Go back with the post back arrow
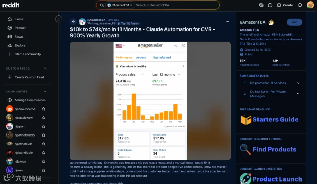Screen dimensions: 317x184 [x=73, y=21]
